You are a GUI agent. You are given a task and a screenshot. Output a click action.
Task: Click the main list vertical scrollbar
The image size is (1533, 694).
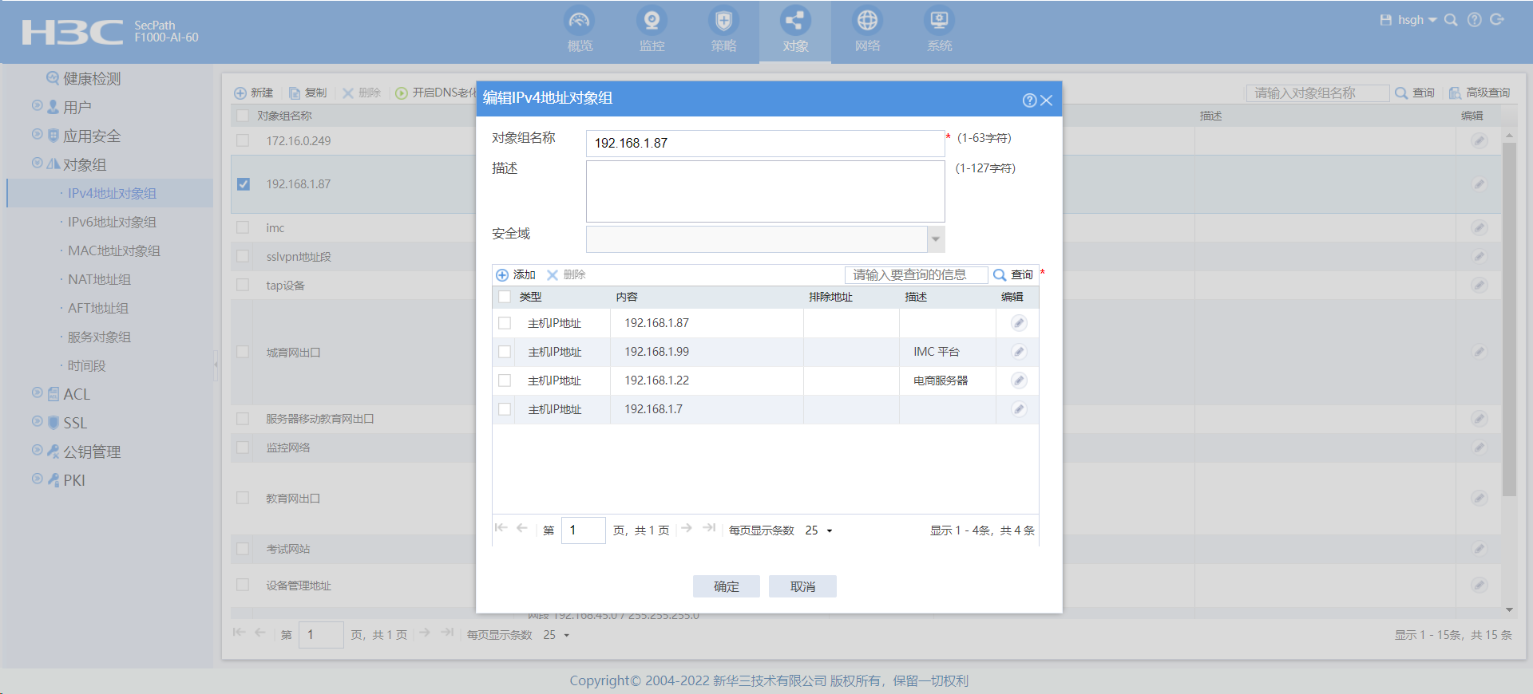[1509, 319]
